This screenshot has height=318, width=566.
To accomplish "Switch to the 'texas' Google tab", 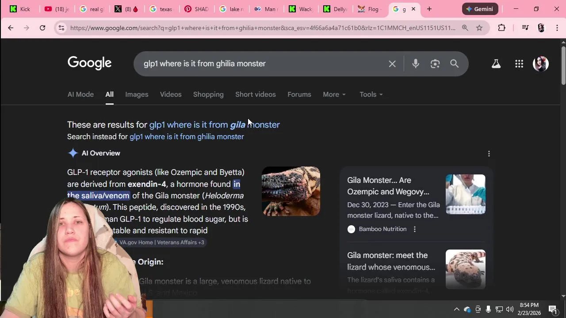I will pos(161,9).
